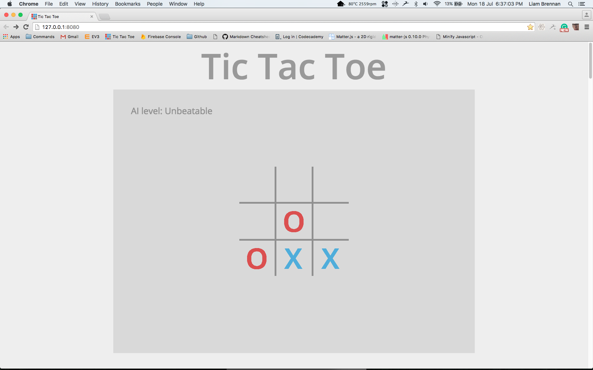Open the Wi-Fi status menu
This screenshot has height=370, width=593.
[x=437, y=4]
